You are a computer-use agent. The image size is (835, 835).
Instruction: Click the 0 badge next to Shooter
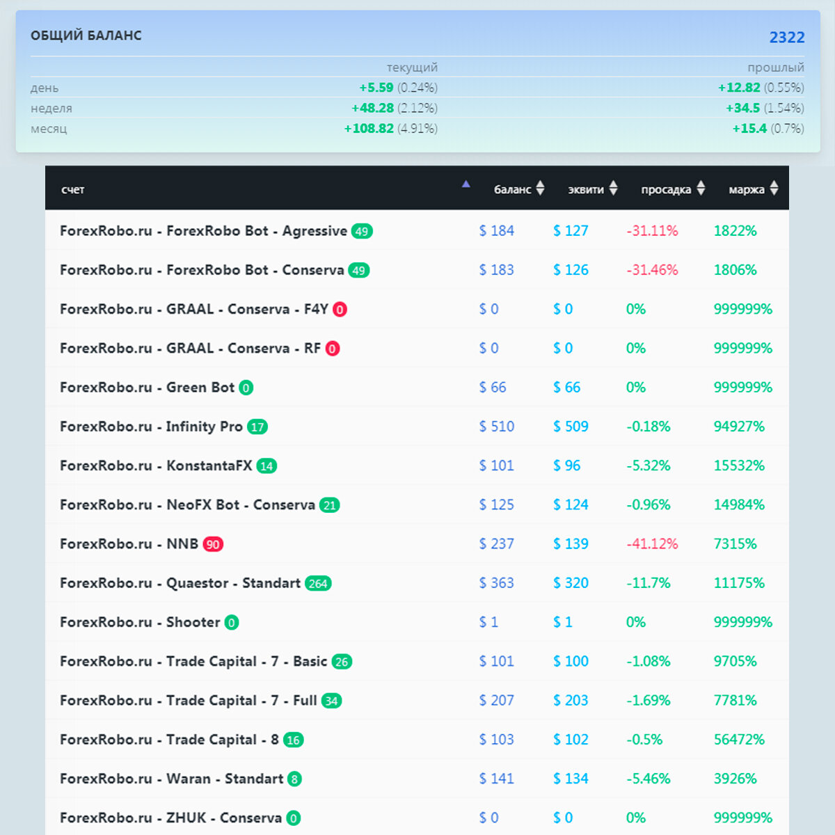click(232, 623)
